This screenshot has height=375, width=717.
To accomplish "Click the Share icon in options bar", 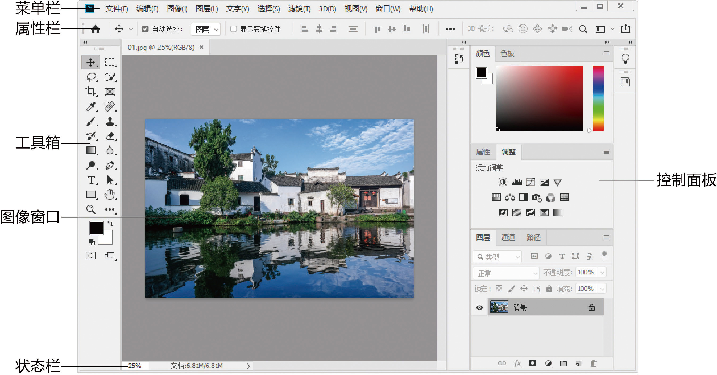I will tap(626, 28).
